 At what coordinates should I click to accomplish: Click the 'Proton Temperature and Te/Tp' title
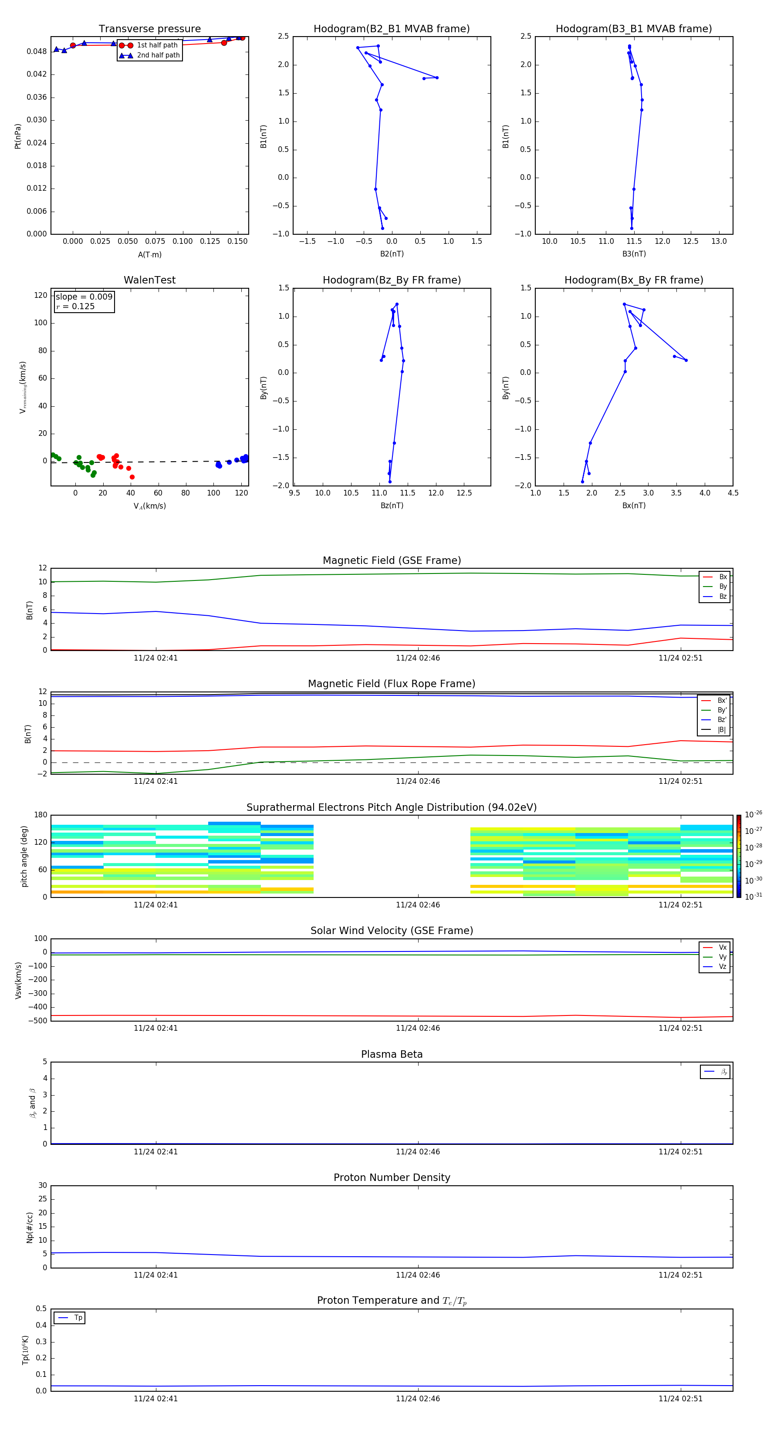(x=392, y=1301)
